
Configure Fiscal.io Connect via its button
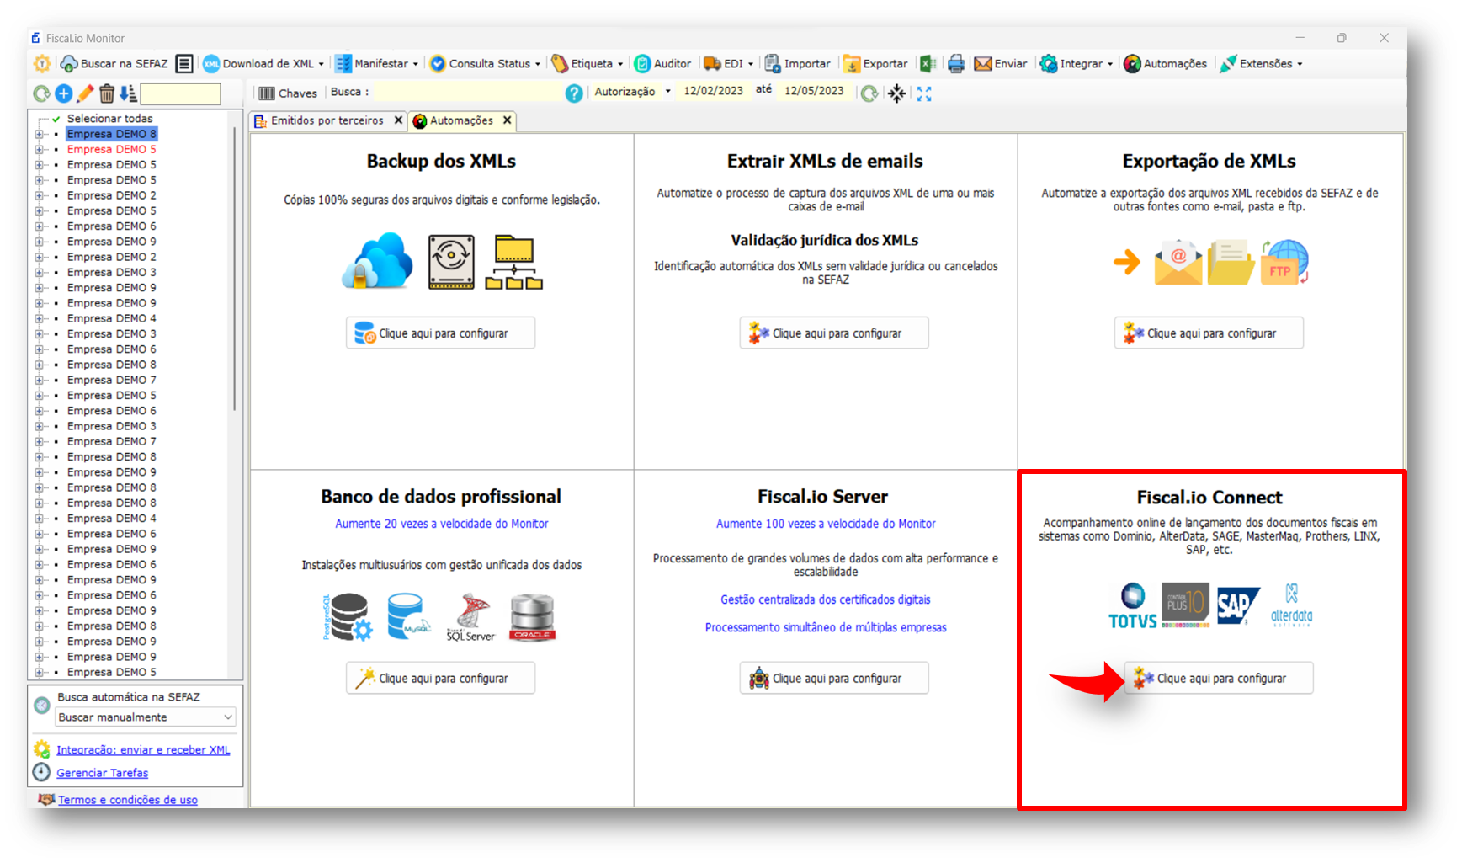pyautogui.click(x=1219, y=679)
